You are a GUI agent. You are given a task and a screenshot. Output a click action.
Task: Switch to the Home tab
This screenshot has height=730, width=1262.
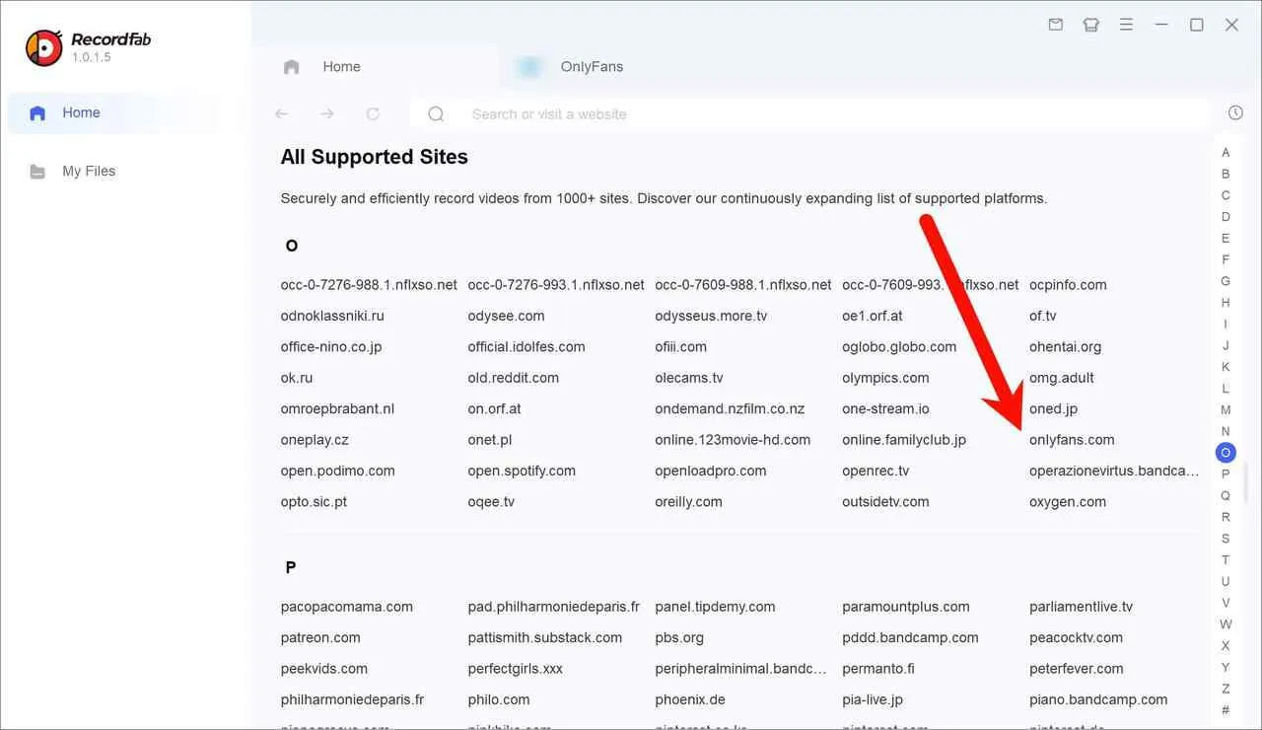click(x=341, y=66)
